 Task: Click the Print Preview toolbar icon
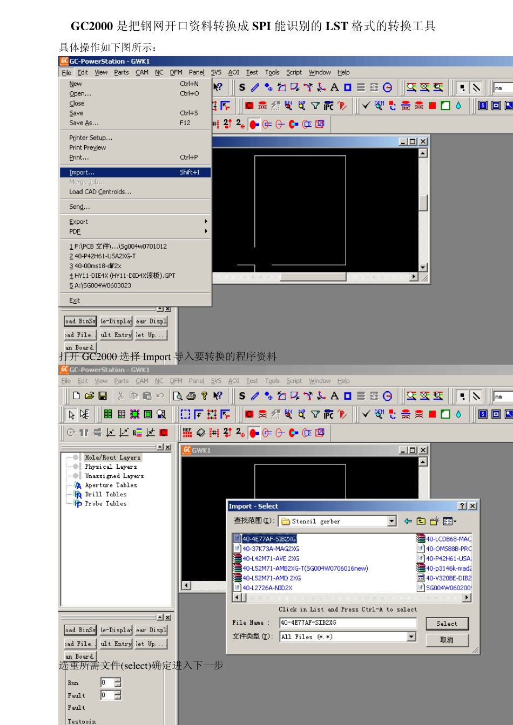point(178,395)
